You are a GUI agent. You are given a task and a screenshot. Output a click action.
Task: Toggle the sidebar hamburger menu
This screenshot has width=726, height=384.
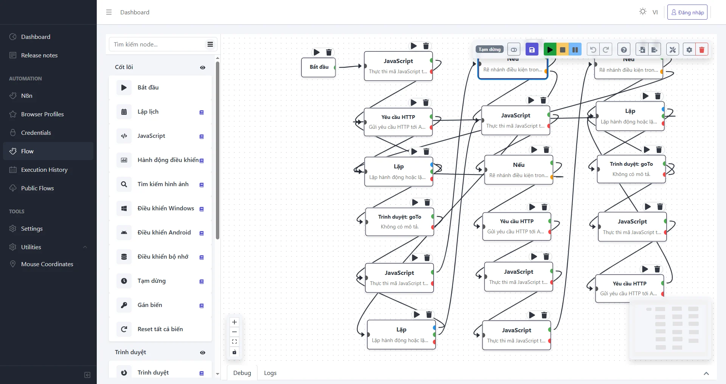[109, 12]
